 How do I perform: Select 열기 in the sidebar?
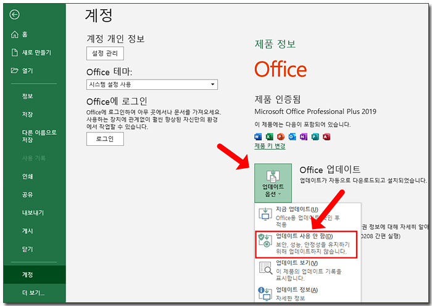click(35, 71)
